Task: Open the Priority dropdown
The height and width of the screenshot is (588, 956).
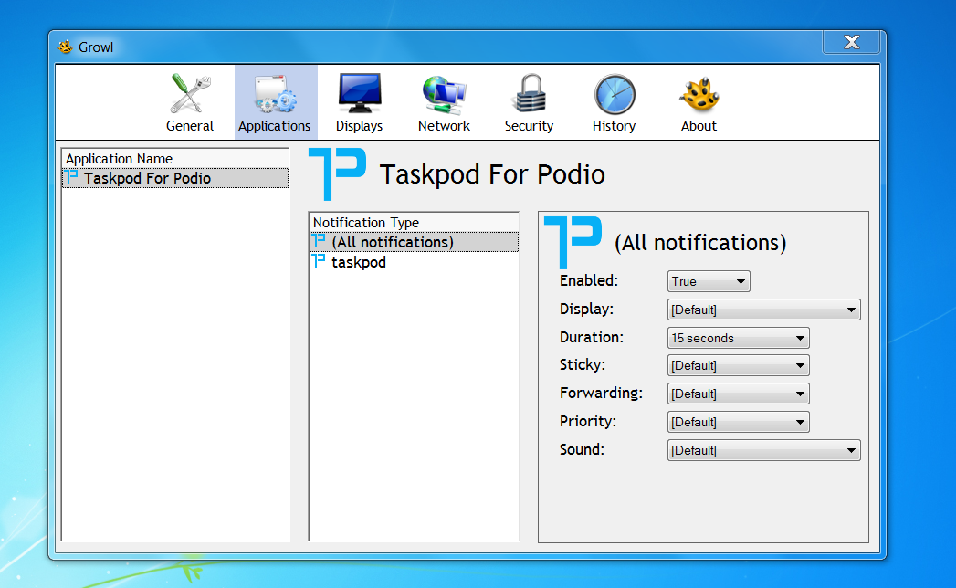Action: click(x=738, y=421)
